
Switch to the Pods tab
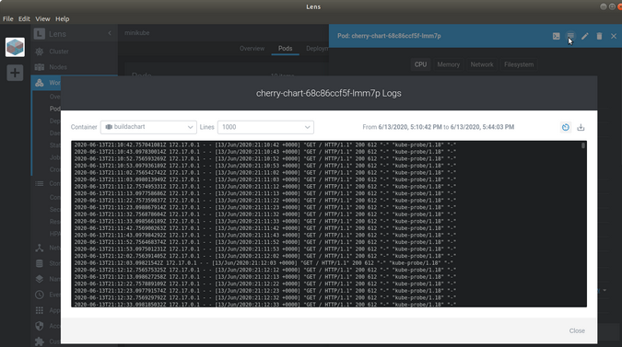pyautogui.click(x=286, y=49)
